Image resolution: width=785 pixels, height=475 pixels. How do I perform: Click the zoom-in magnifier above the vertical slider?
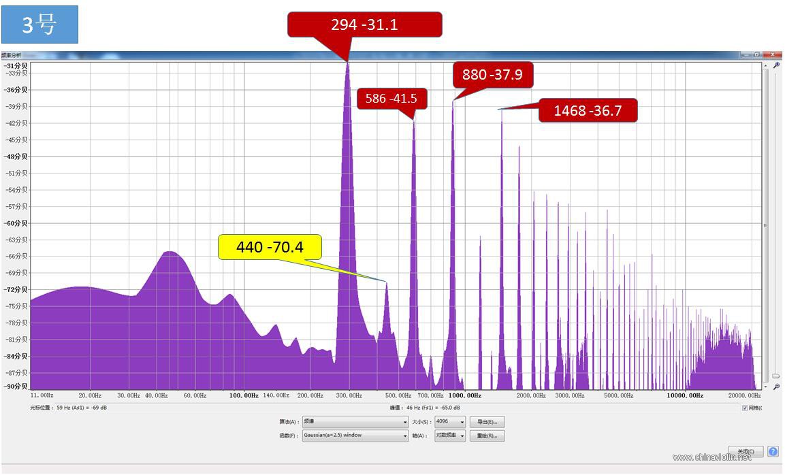point(776,65)
